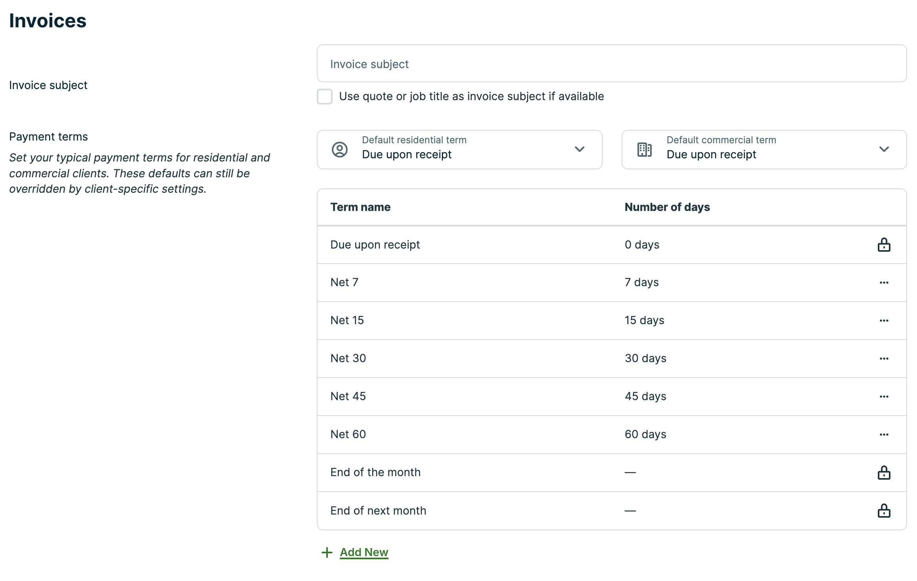Focus the Invoice subject text field
Image resolution: width=917 pixels, height=581 pixels.
point(611,64)
